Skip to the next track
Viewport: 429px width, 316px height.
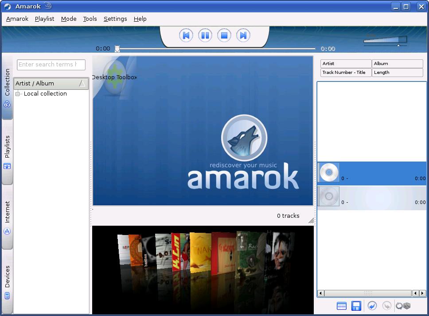click(x=243, y=35)
